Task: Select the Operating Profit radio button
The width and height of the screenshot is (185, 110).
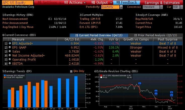Action: (x=10, y=59)
